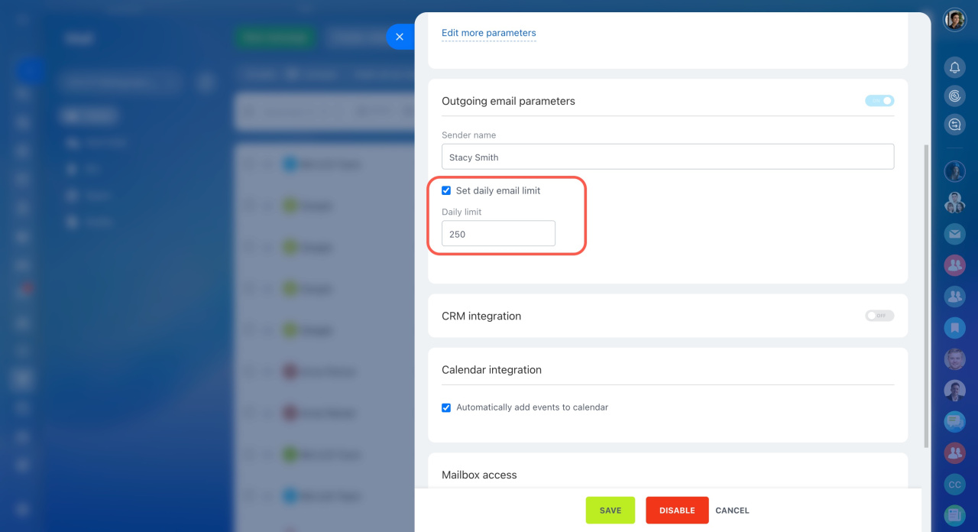Open the mail envelope icon in sidebar
This screenshot has height=532, width=978.
(x=954, y=234)
